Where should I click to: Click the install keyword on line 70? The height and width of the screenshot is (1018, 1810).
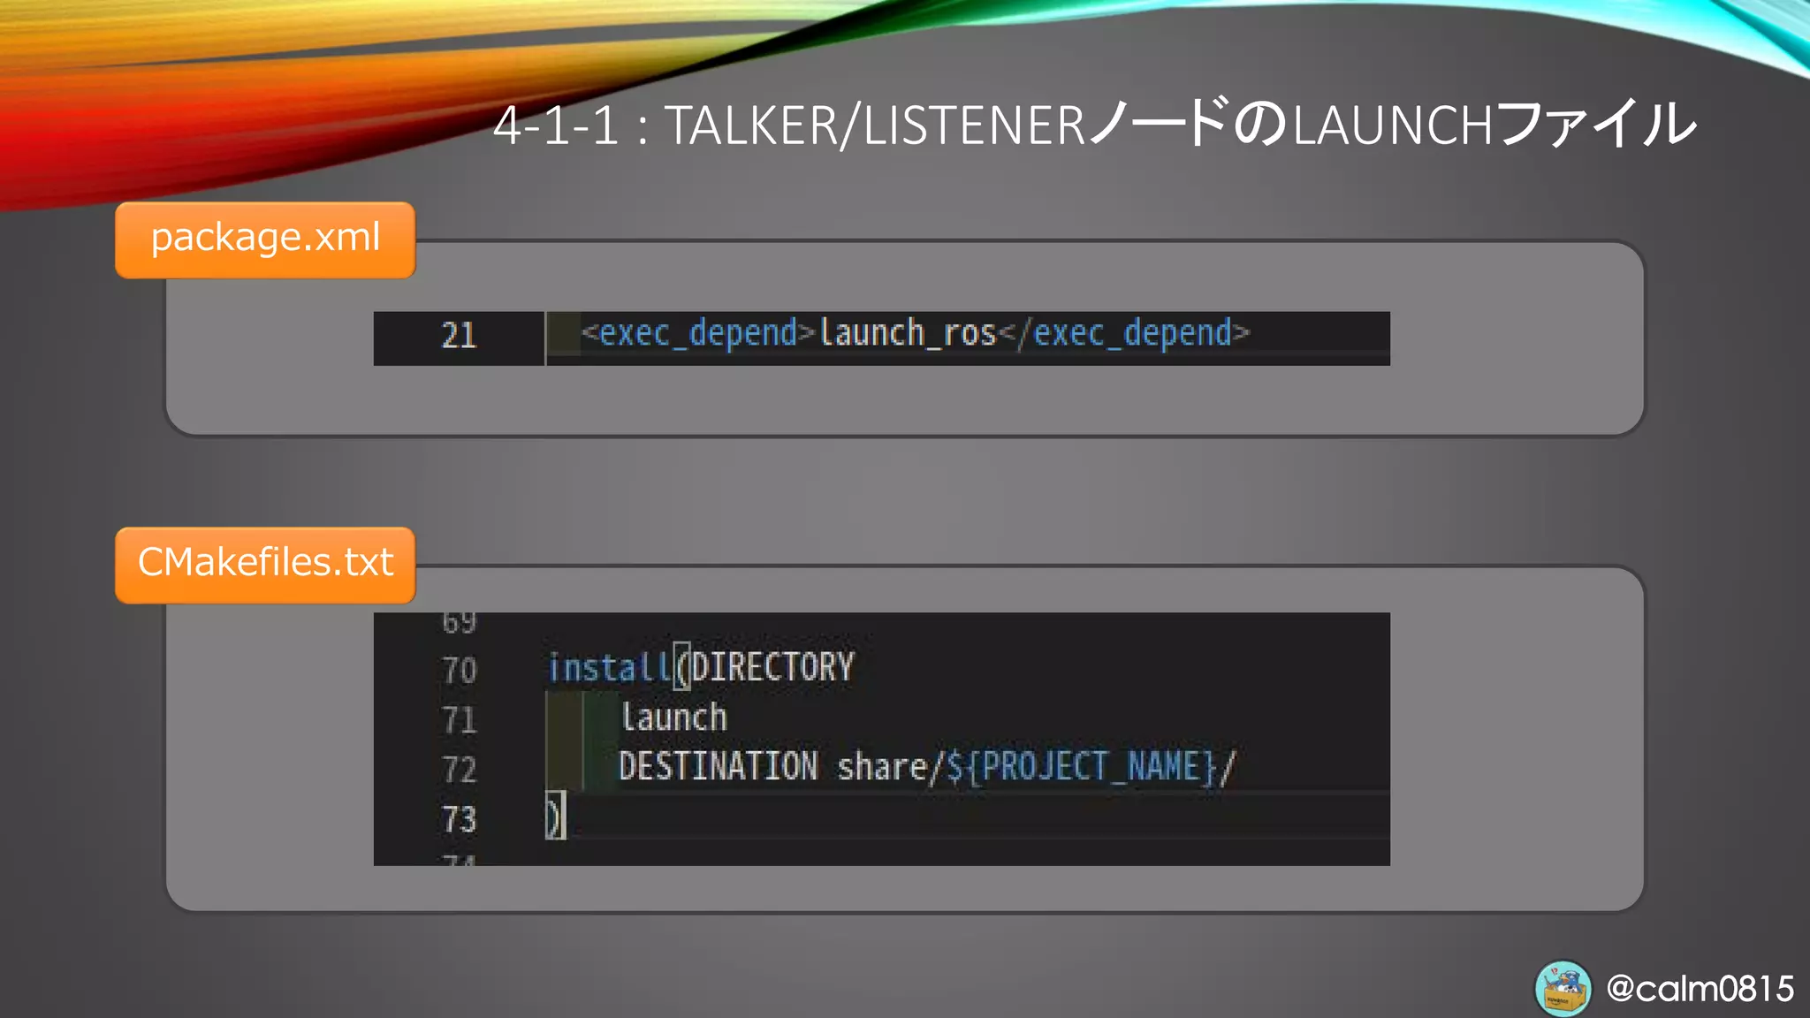[x=609, y=667]
